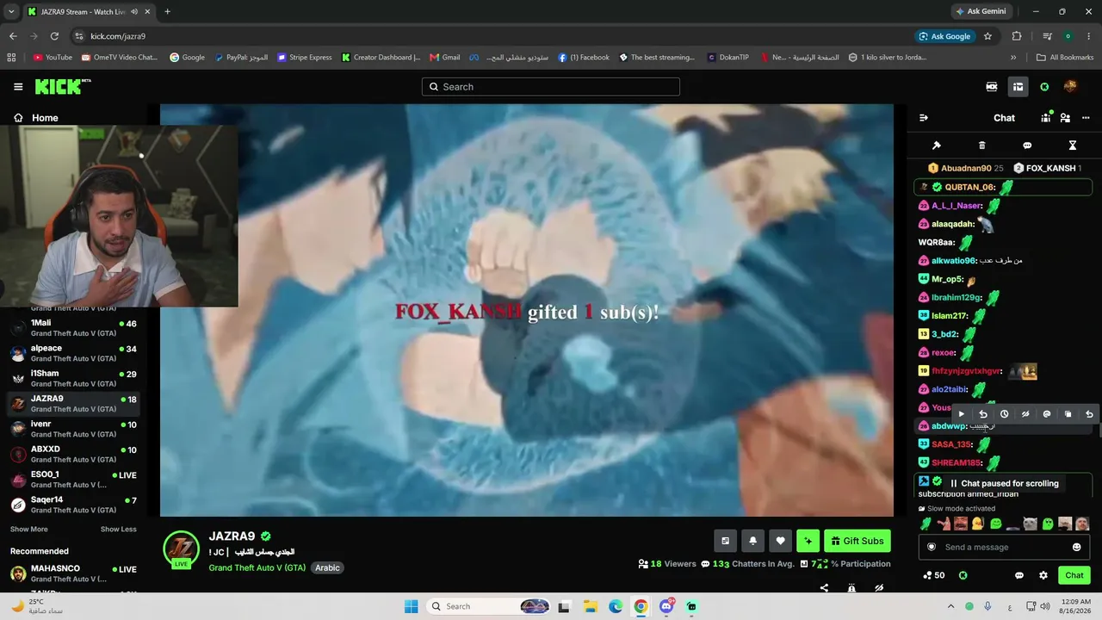The width and height of the screenshot is (1102, 620).
Task: Click the mention @ icon in message toolbar
Action: pyautogui.click(x=1047, y=414)
